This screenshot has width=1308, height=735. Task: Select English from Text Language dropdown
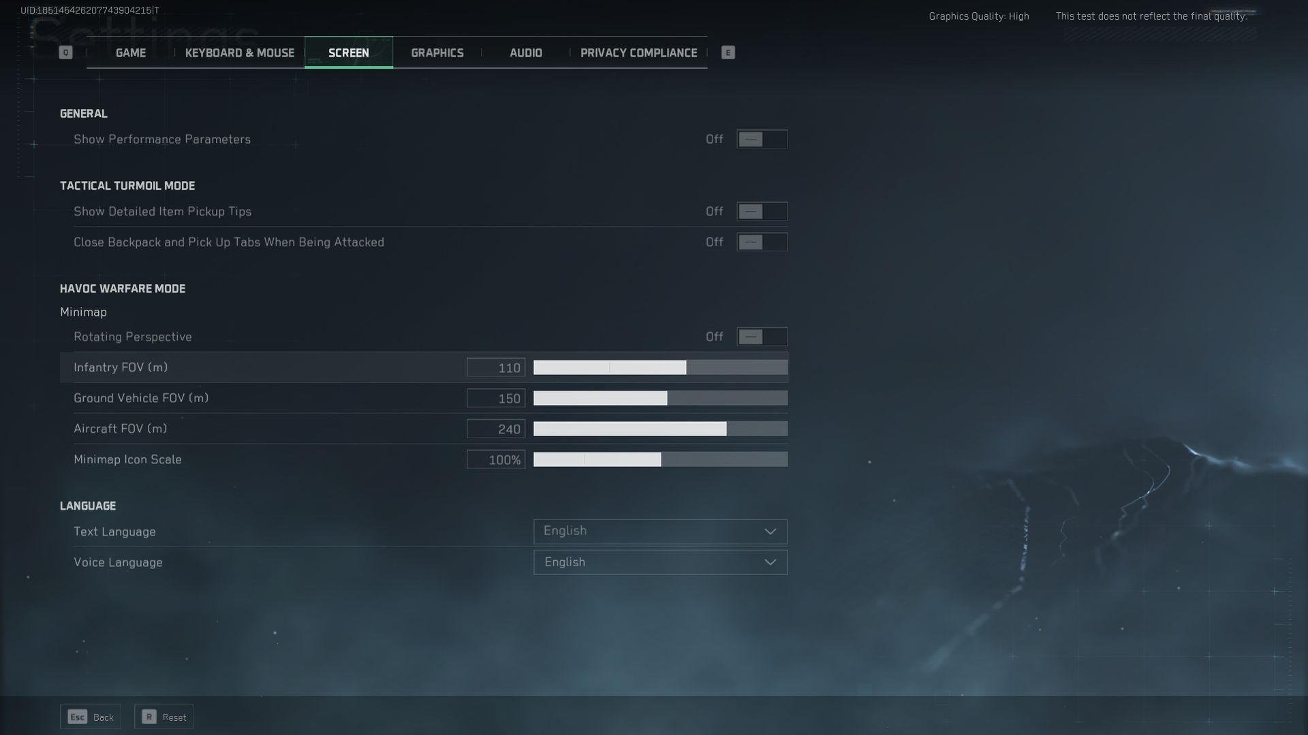coord(660,530)
